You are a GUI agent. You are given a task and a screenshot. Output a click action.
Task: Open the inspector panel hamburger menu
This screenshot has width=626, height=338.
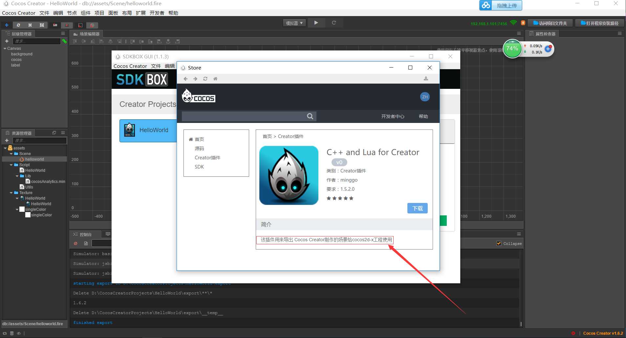(x=619, y=33)
